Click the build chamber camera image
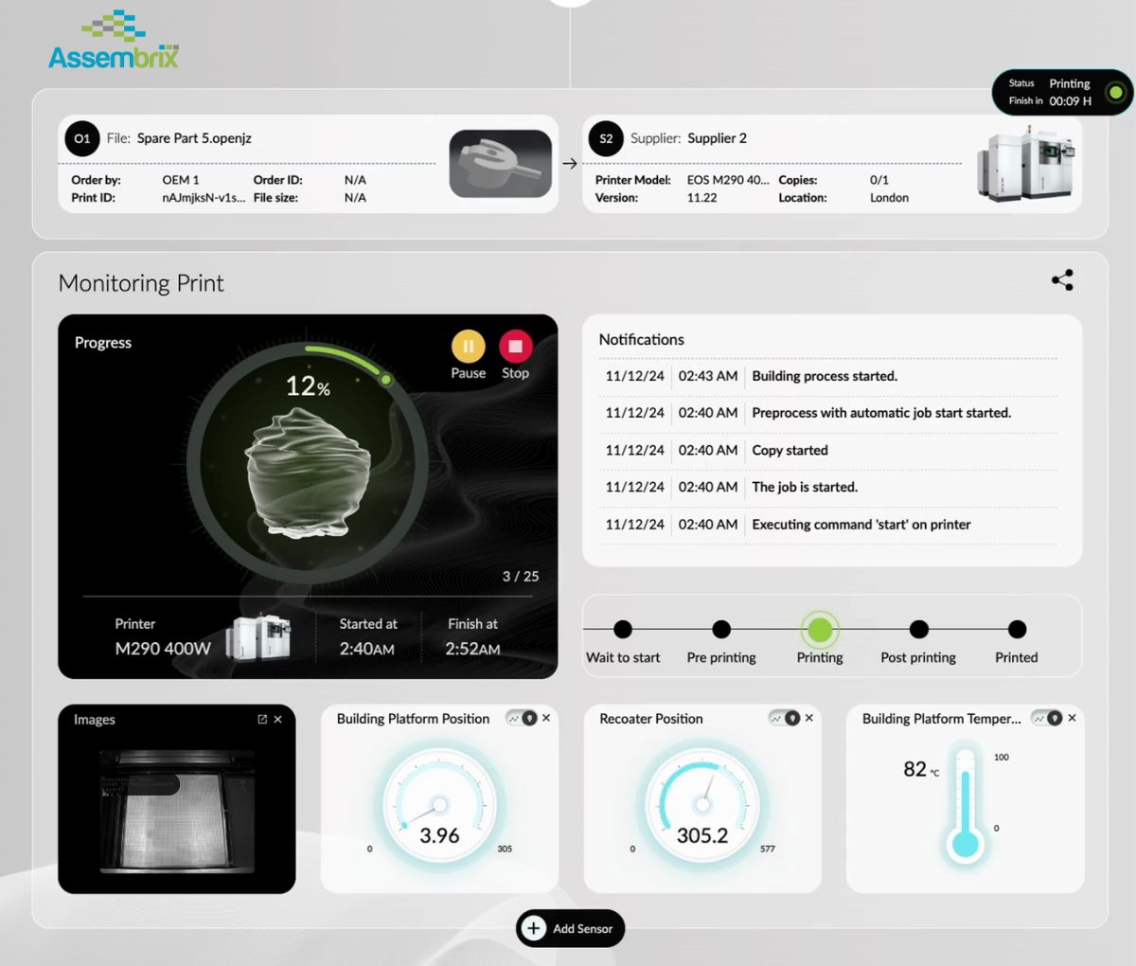 tap(177, 810)
